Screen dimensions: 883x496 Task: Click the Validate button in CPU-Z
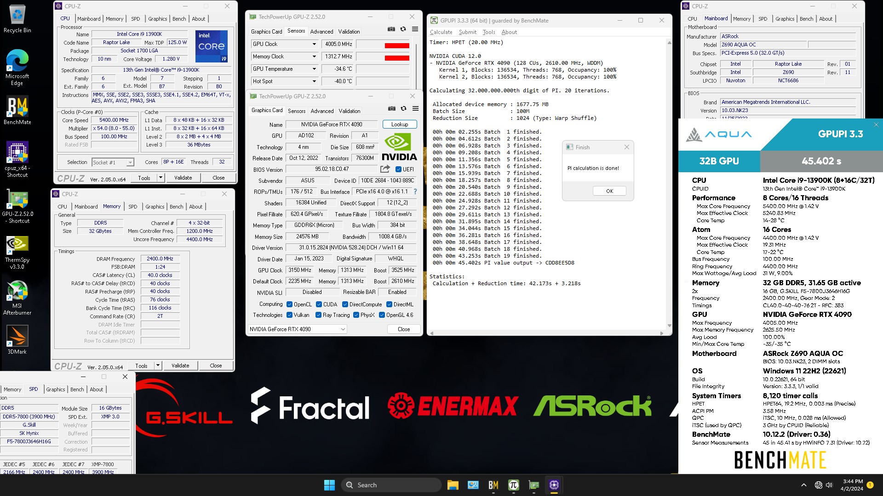[182, 177]
